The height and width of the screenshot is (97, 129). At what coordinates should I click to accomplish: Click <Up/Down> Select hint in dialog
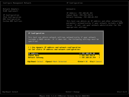click(35, 62)
